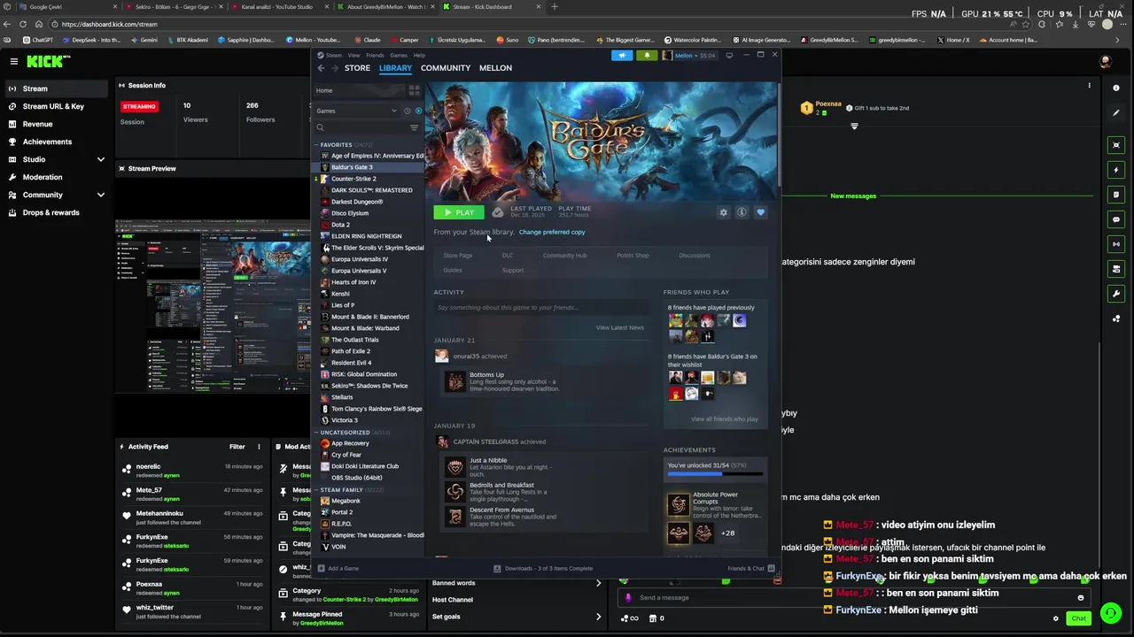Open Kick chat three-dot menu

(1089, 86)
